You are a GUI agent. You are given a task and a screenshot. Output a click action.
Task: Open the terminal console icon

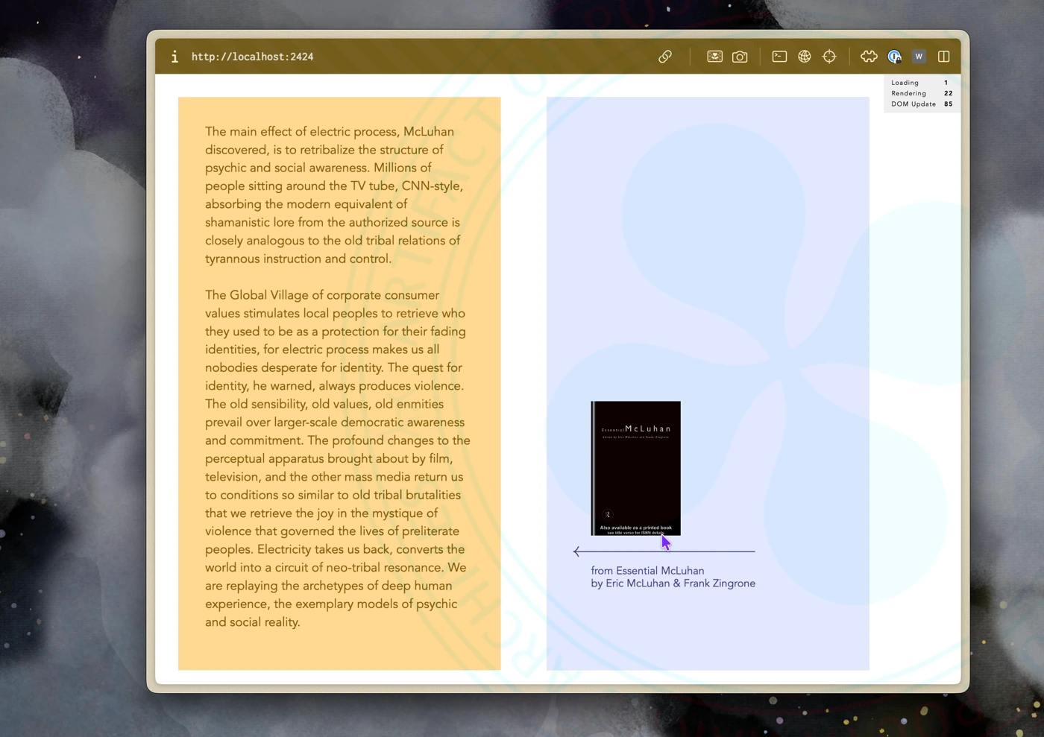click(779, 57)
